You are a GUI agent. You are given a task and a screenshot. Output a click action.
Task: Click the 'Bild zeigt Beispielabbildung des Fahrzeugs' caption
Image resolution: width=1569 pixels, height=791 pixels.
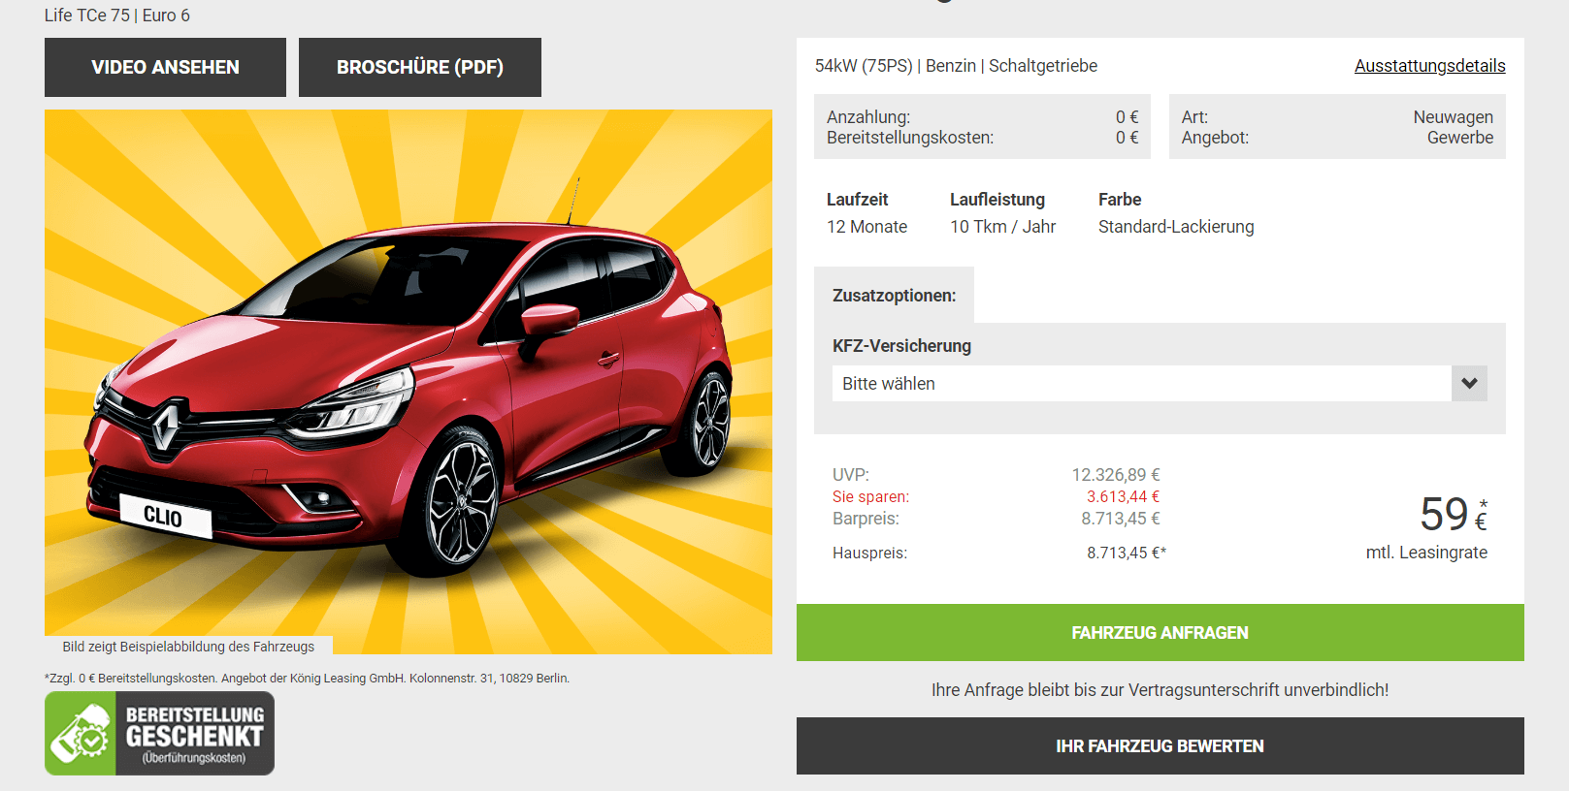coord(188,647)
